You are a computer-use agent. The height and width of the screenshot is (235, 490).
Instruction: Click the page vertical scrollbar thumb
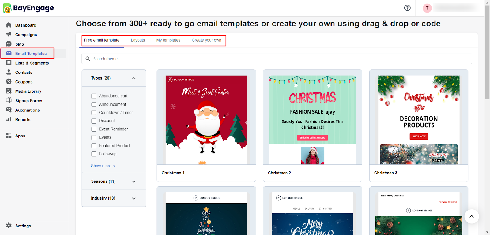487,52
